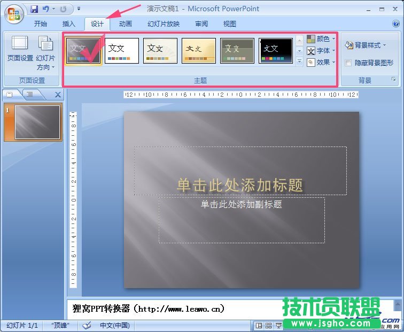This screenshot has width=404, height=332.
Task: Apply the gray 顶峰 theme thumbnail
Action: [x=83, y=51]
